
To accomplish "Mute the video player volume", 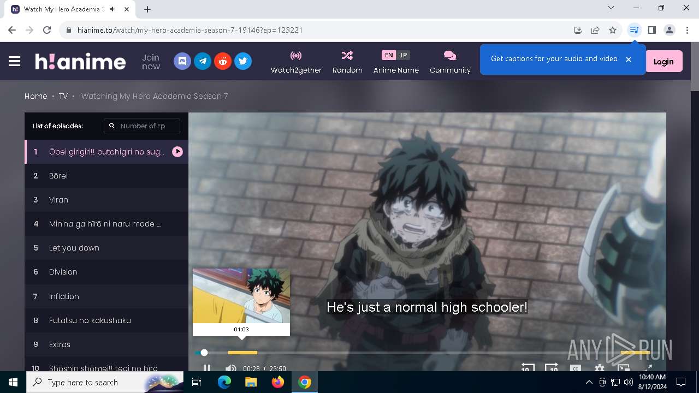I will (x=231, y=368).
